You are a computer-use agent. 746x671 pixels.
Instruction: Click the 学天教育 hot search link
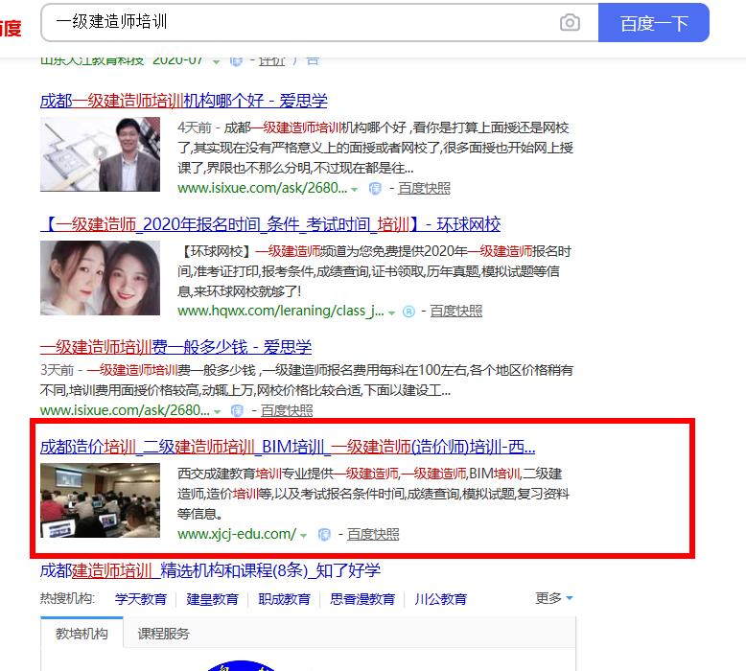(x=141, y=598)
